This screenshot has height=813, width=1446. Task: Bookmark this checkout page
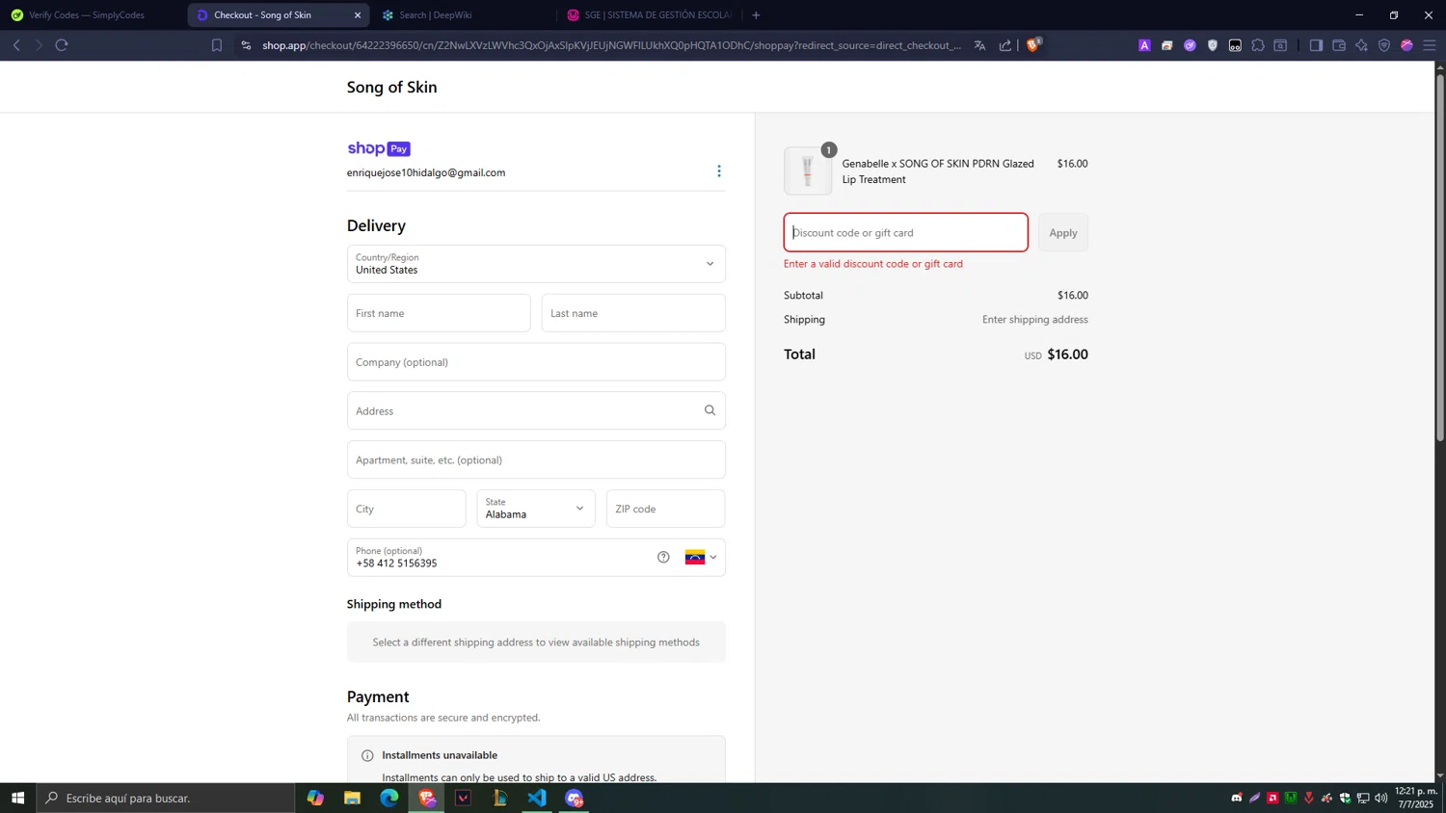pos(217,45)
